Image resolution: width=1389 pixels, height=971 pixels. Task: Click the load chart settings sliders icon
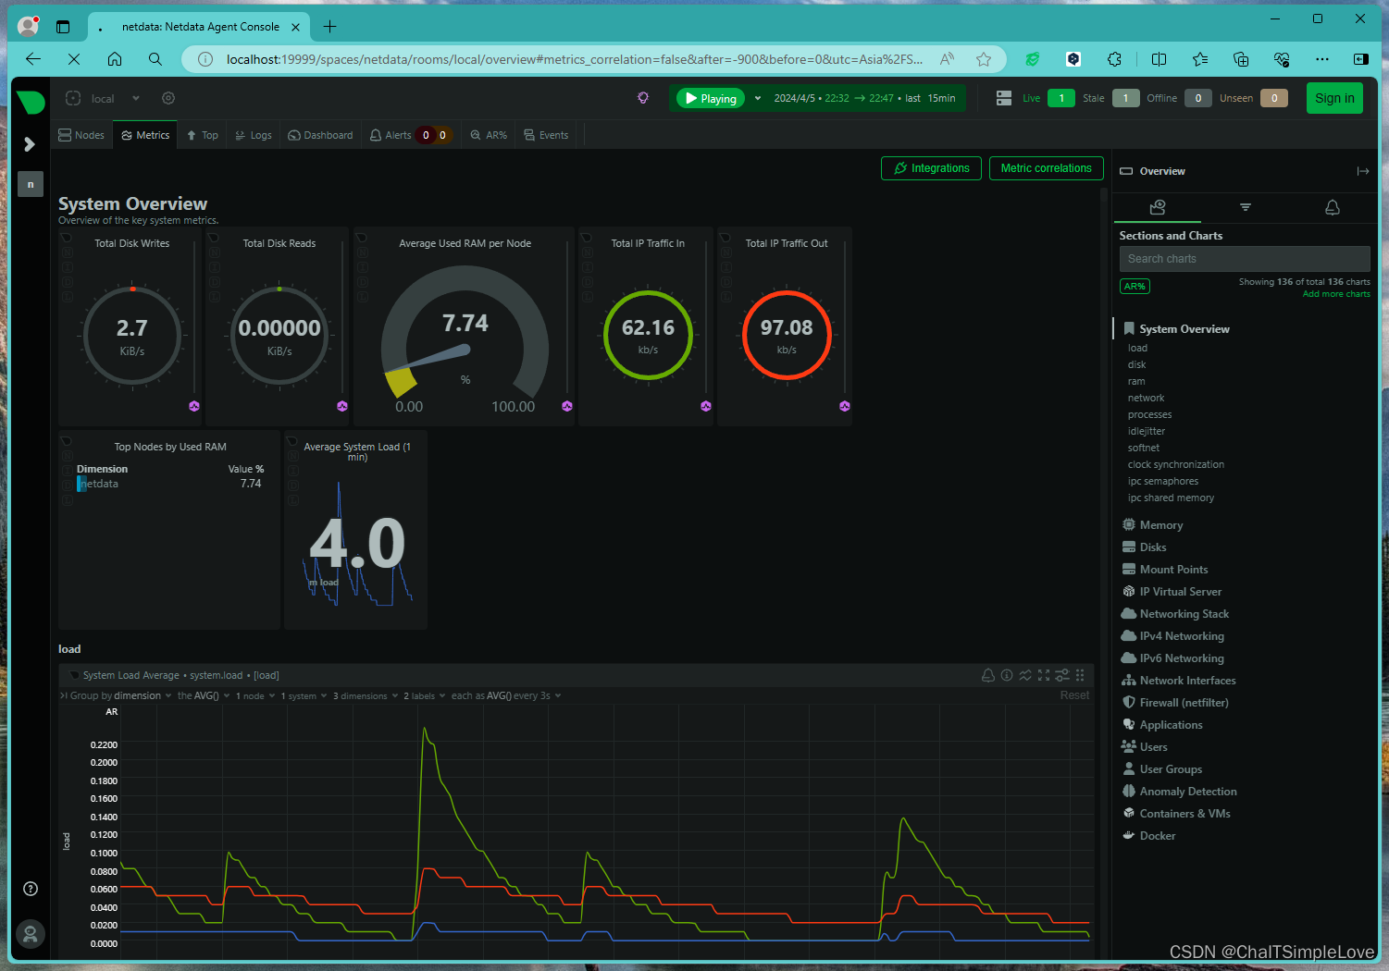(x=1062, y=675)
